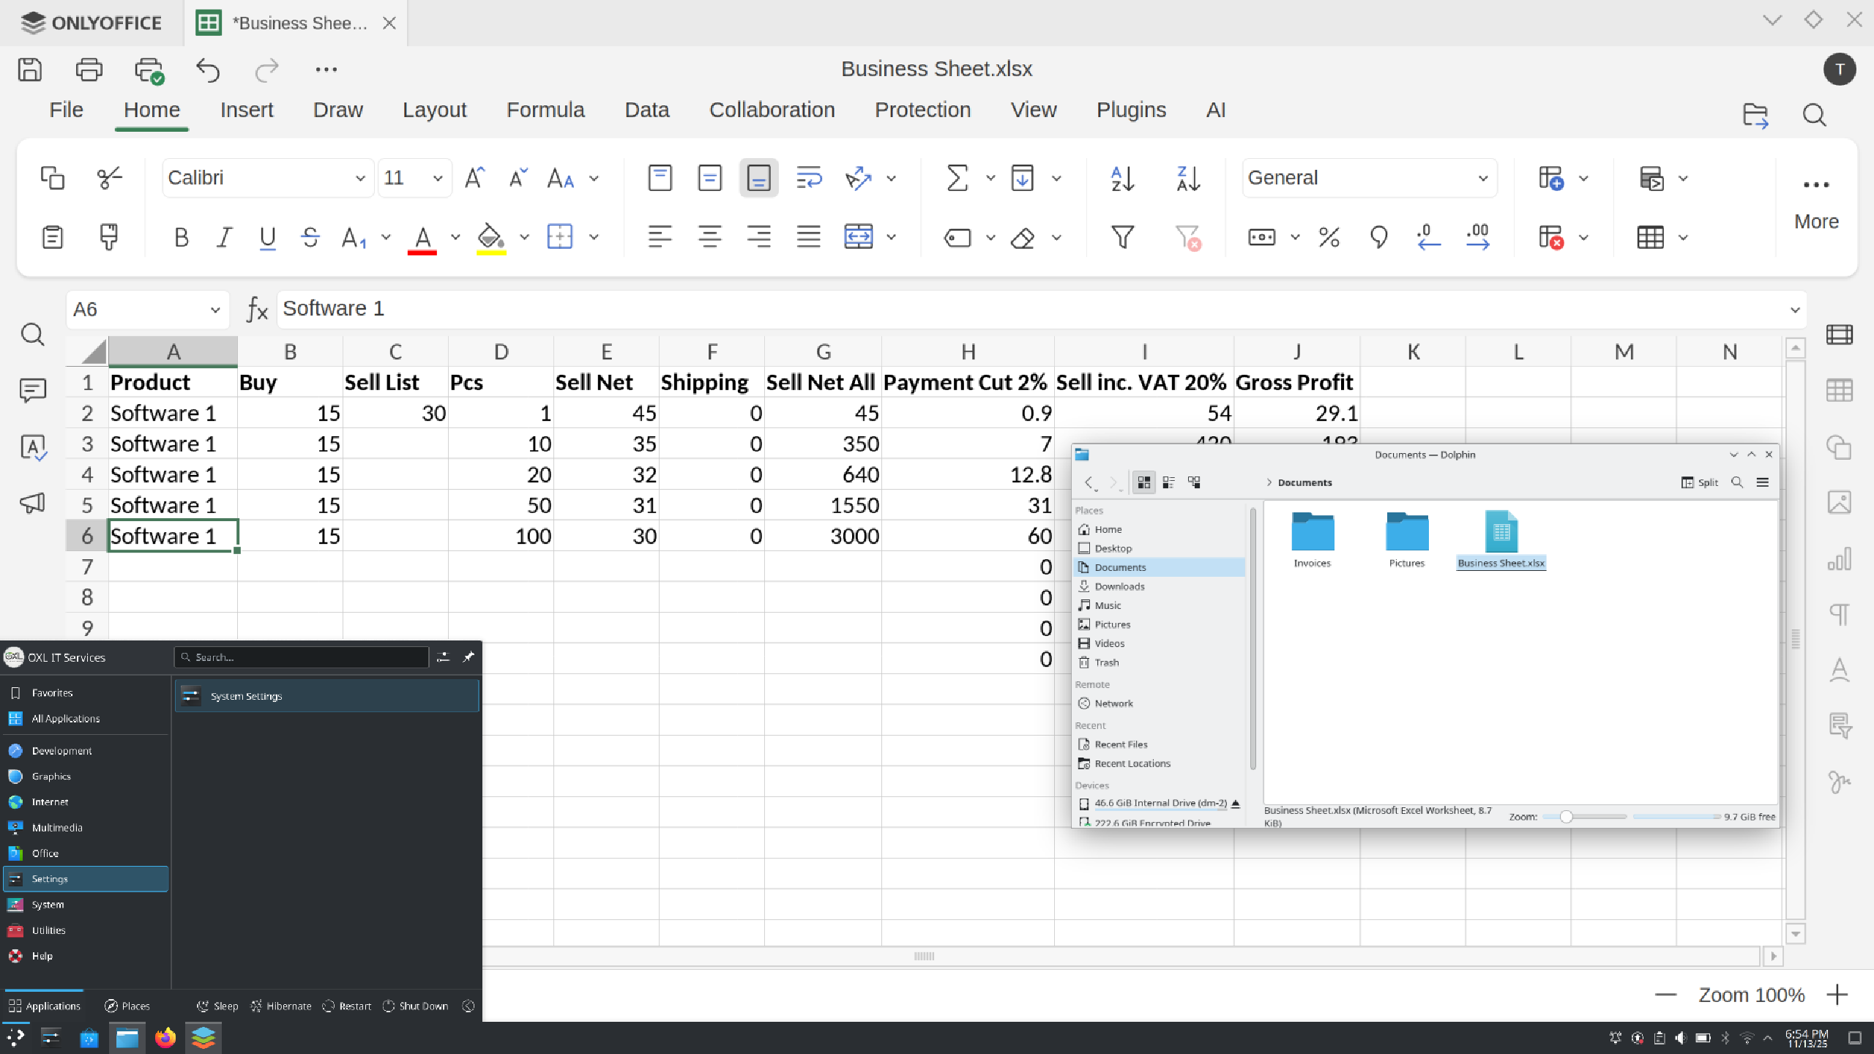Toggle Align Bottom alignment button
Screen dimensions: 1874x1054
click(758, 178)
